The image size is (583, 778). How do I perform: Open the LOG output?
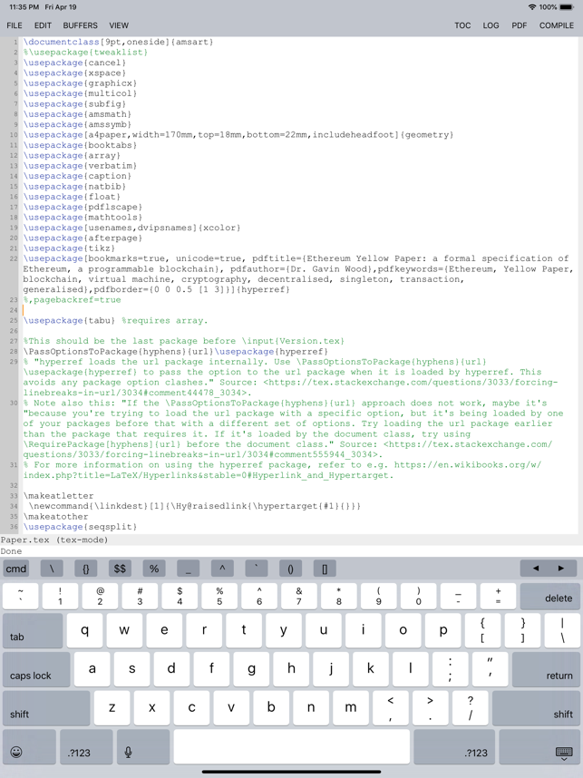[x=491, y=25]
